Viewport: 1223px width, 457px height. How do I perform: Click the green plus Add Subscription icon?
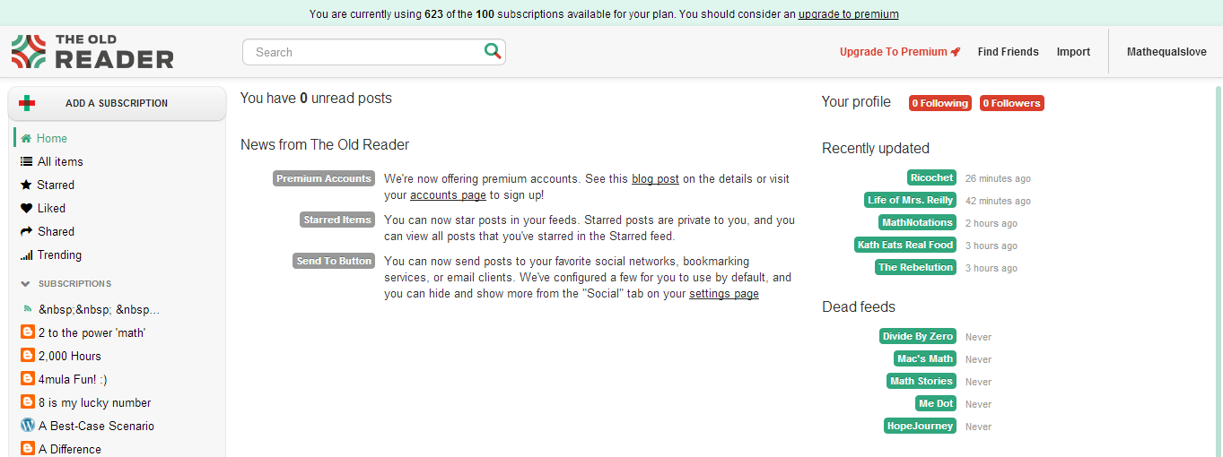tap(27, 103)
